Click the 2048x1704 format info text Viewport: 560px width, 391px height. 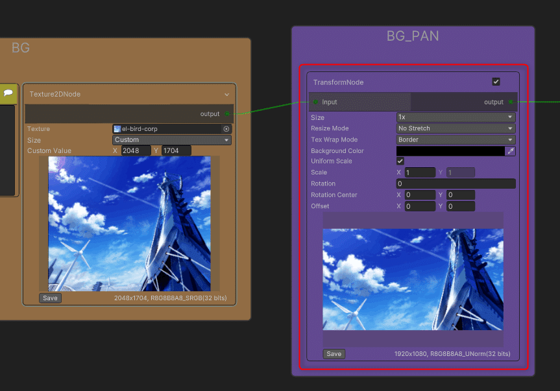(x=171, y=298)
